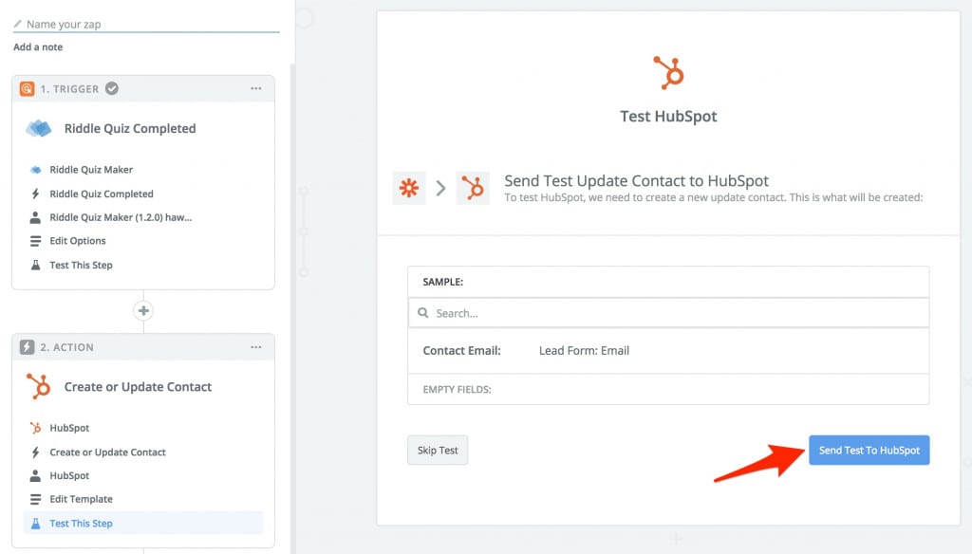Click the blue flask icon beside action Test This Step

tap(35, 524)
